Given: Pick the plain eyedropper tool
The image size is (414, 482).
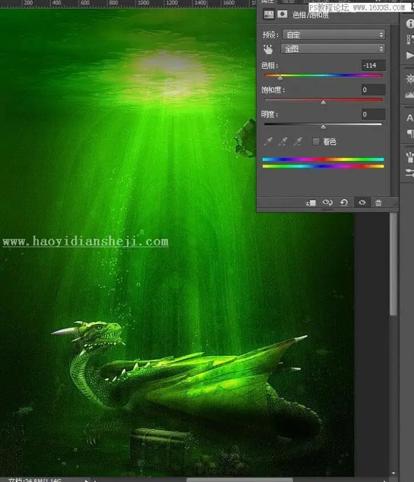Looking at the screenshot, I should (x=268, y=141).
